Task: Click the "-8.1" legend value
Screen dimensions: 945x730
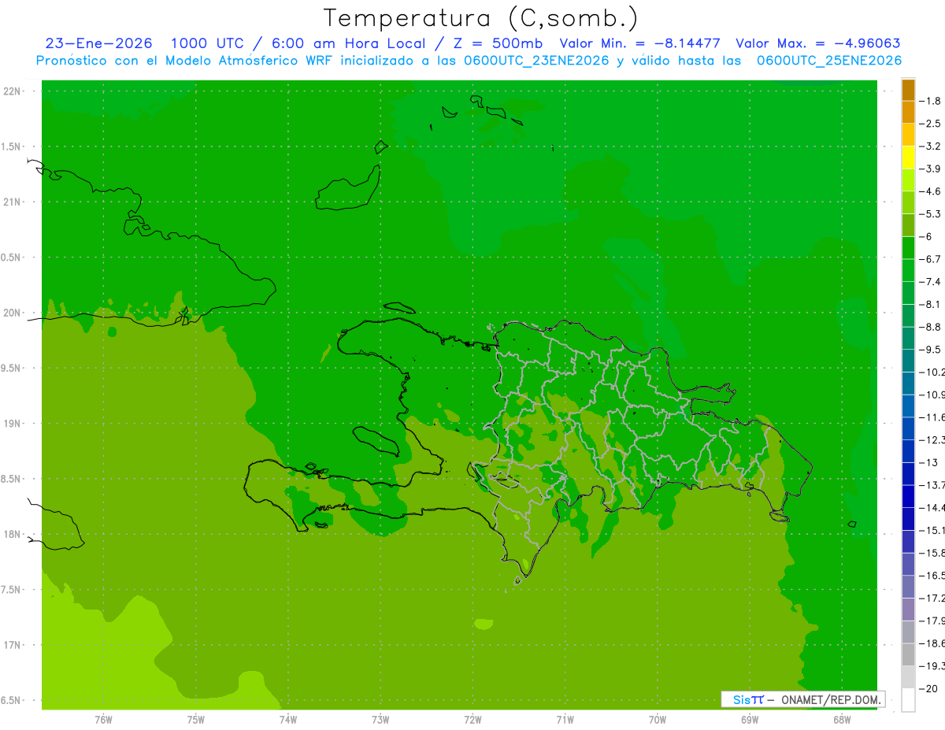Action: coord(931,304)
